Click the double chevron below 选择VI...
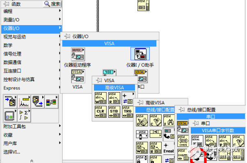The height and width of the screenshot is (163, 247). [32, 161]
